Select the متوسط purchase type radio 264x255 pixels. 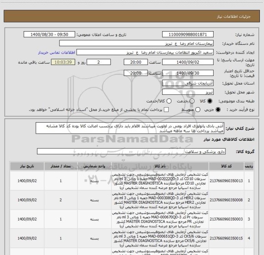198,110
